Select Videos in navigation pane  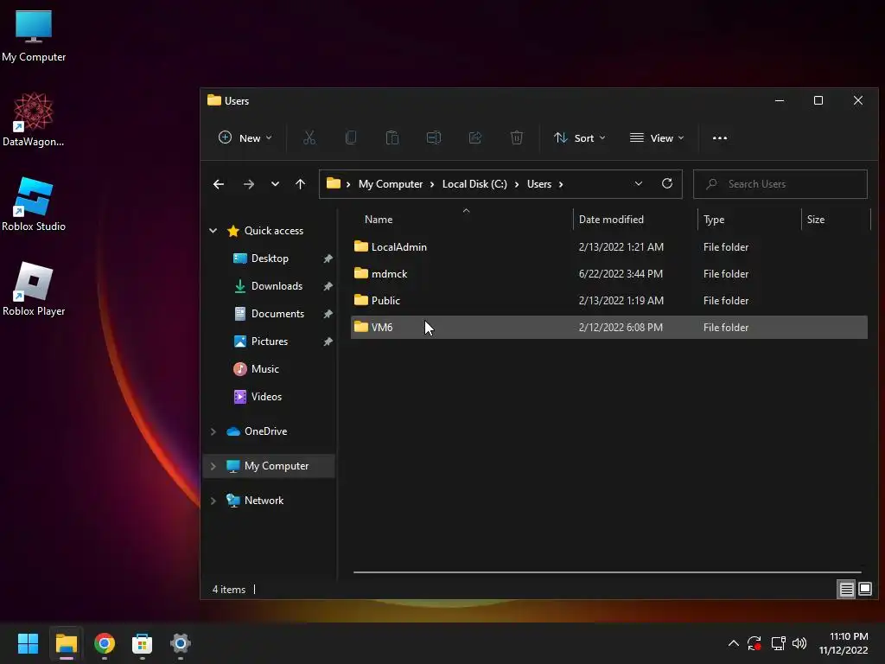(x=266, y=396)
